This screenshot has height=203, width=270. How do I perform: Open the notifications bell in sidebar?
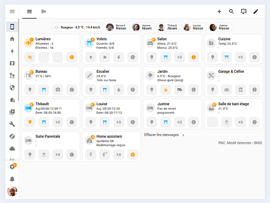tap(12, 179)
